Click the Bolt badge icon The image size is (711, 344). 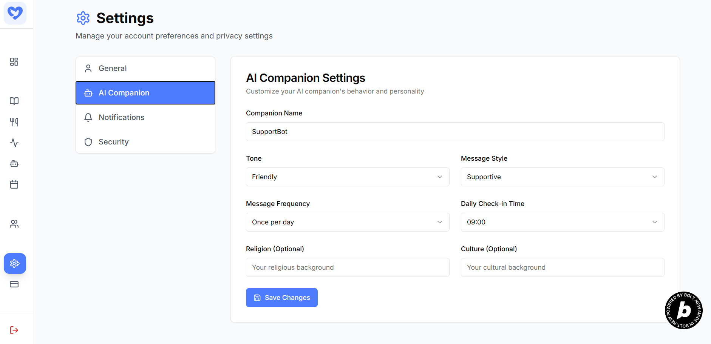pos(683,310)
